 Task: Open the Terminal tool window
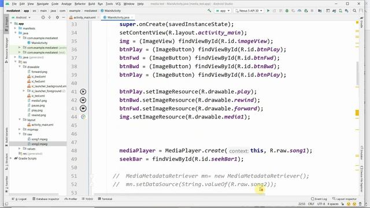click(x=105, y=199)
